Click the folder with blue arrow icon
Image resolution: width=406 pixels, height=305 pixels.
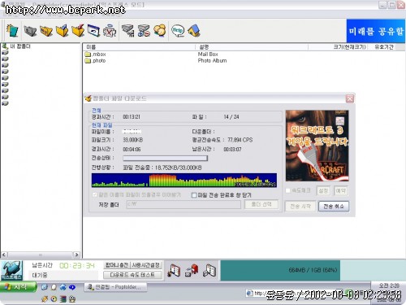coord(63,31)
